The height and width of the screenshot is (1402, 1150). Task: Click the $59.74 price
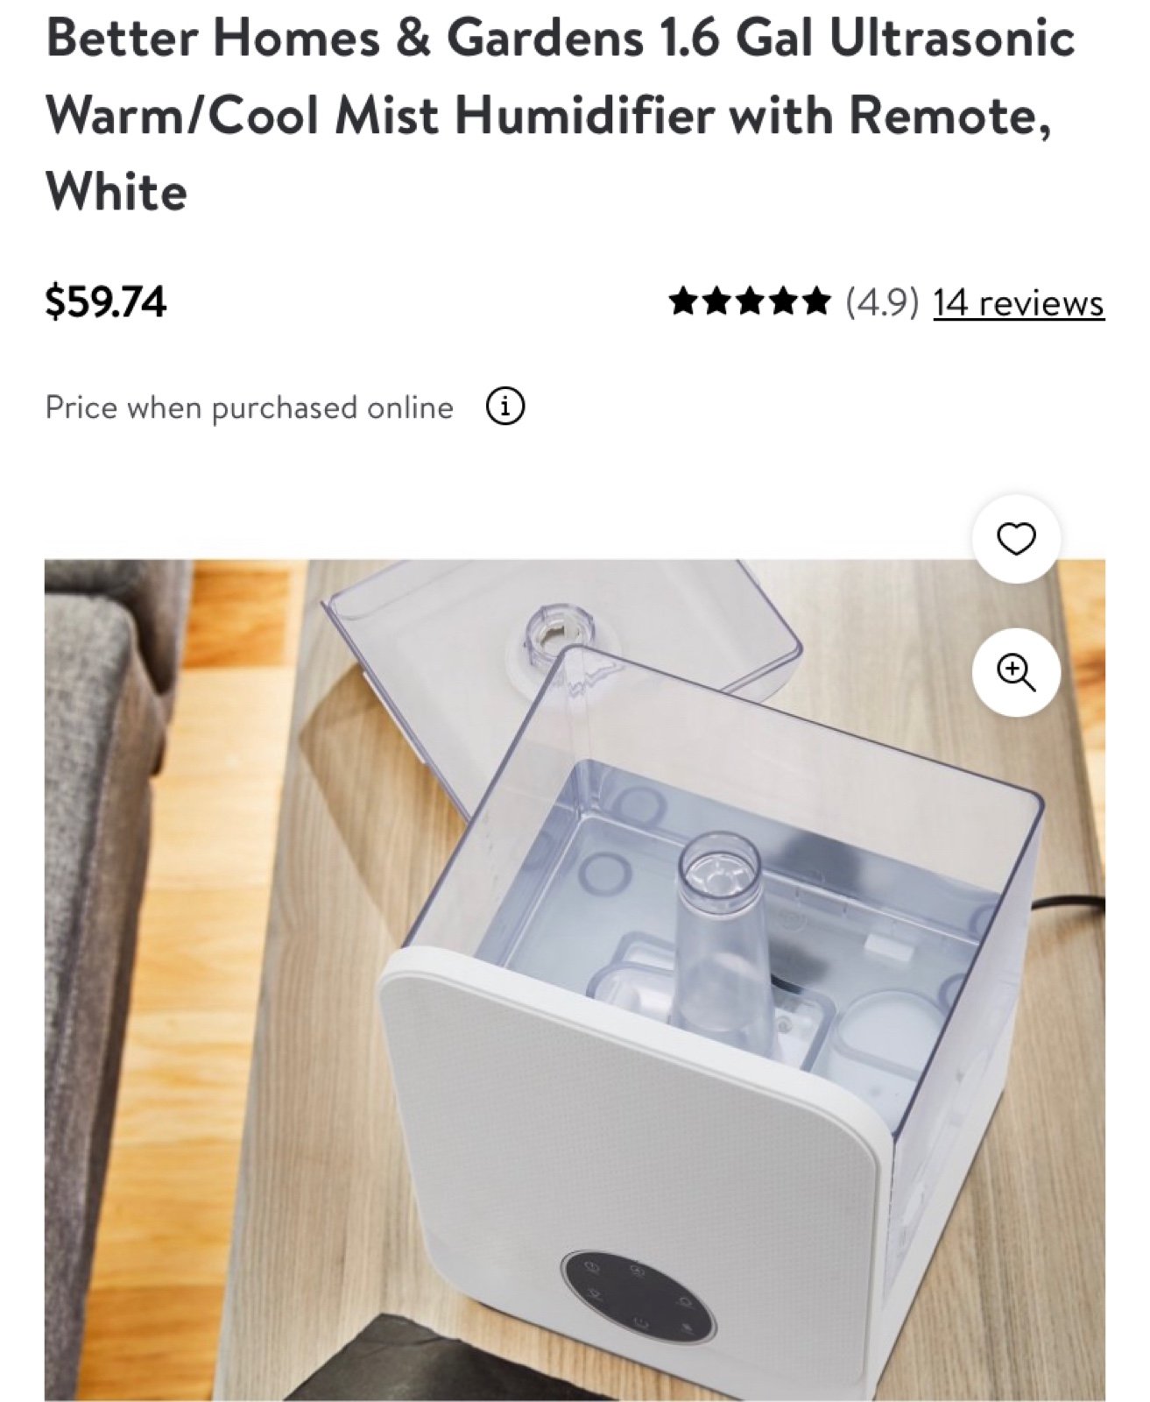coord(106,302)
